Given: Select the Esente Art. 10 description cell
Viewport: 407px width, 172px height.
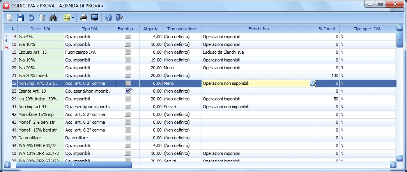Looking at the screenshot, I should pyautogui.click(x=41, y=91).
